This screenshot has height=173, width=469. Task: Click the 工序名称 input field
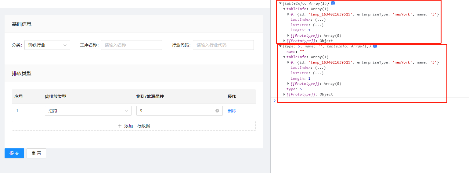pos(132,45)
